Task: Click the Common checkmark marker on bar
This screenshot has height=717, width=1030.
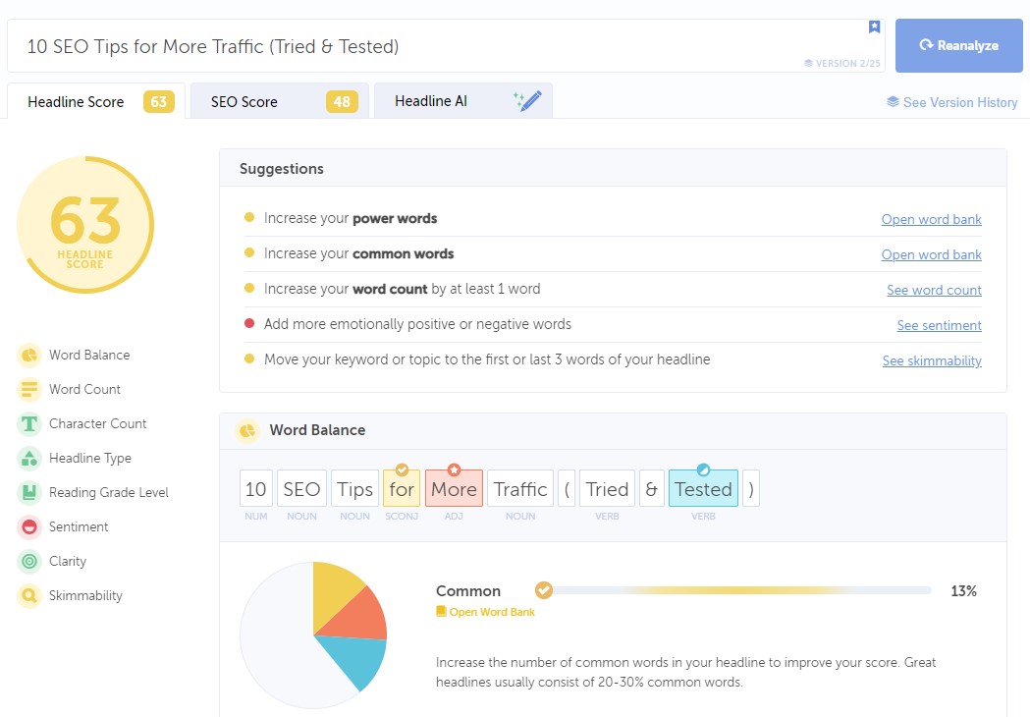Action: (543, 591)
